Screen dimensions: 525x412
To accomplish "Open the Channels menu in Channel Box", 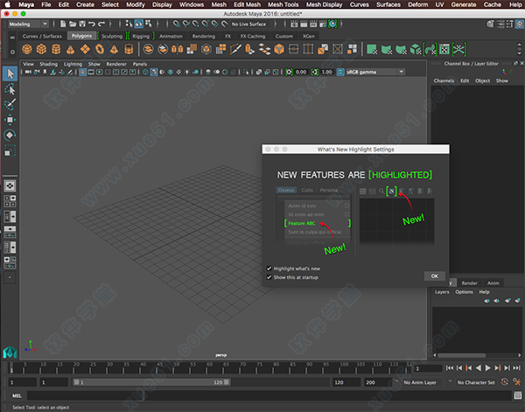I will 444,80.
